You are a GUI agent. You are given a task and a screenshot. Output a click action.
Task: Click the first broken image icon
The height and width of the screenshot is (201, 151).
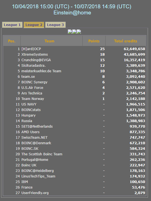click(x=70, y=31)
